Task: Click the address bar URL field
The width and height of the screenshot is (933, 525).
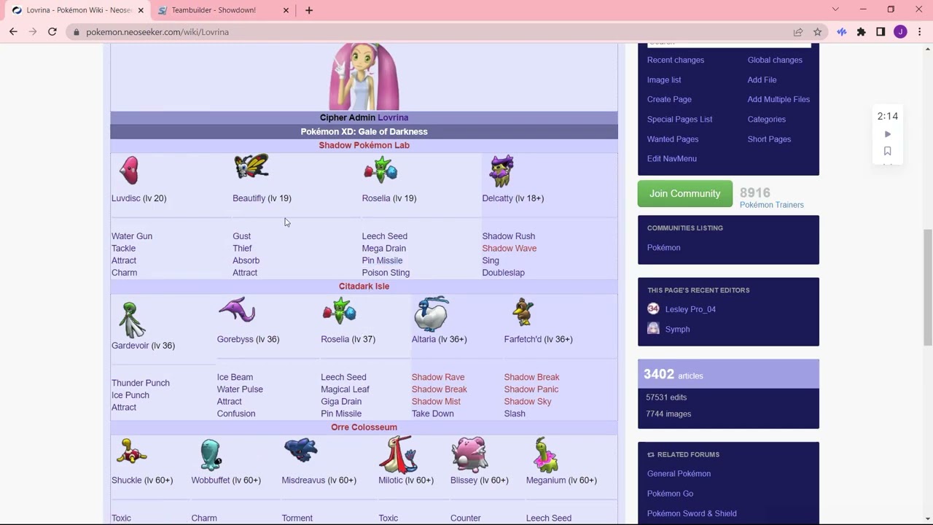Action: [430, 32]
